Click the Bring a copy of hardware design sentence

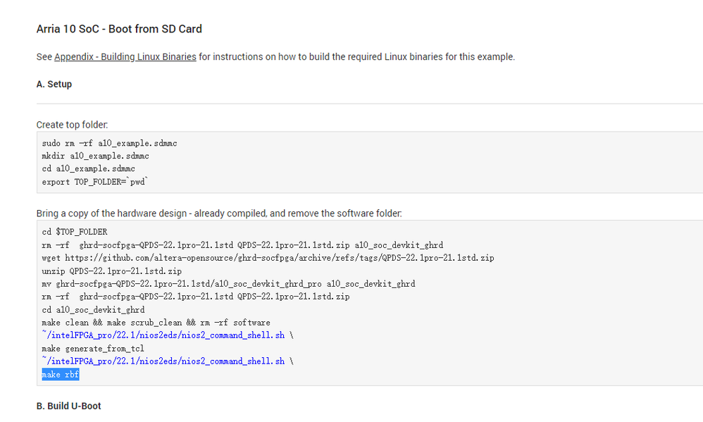(x=218, y=213)
